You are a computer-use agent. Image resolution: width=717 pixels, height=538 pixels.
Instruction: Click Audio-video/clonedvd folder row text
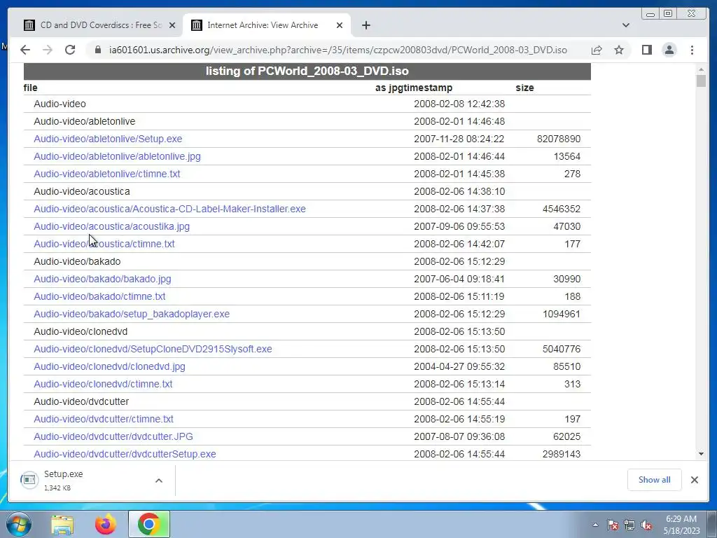[81, 331]
